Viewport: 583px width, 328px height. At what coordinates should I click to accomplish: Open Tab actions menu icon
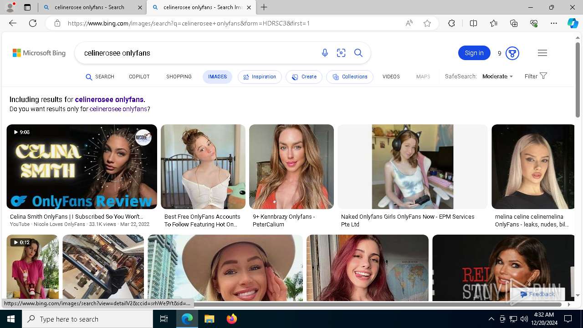(27, 7)
